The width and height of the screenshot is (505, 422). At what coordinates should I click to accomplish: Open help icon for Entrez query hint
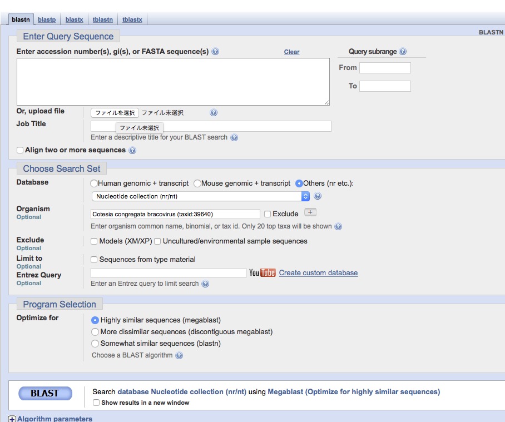point(205,284)
